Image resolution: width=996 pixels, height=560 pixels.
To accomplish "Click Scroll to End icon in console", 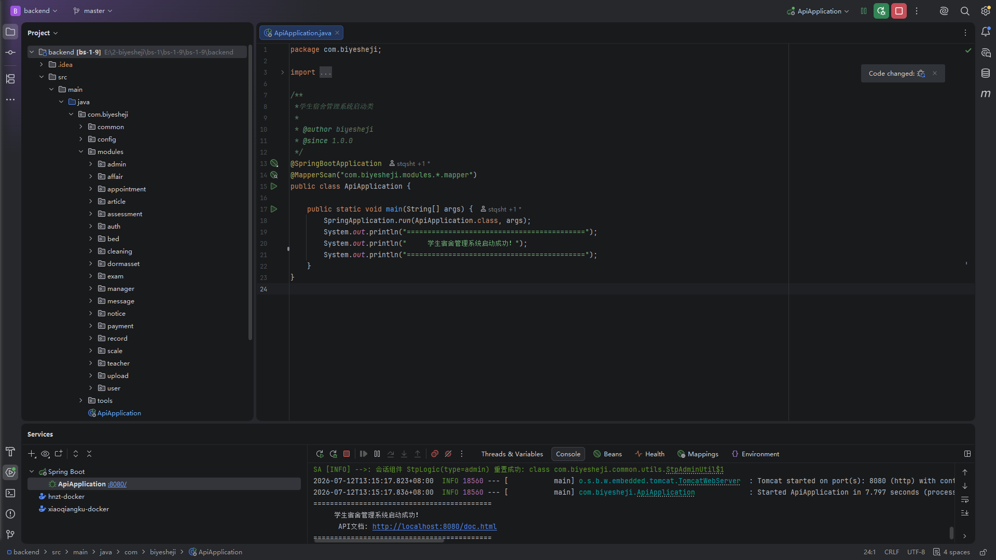I will pyautogui.click(x=965, y=513).
